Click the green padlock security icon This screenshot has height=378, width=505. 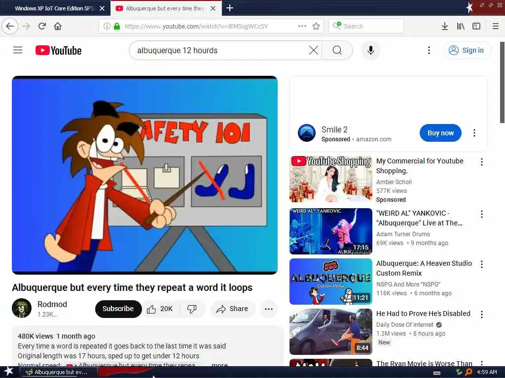(x=117, y=26)
